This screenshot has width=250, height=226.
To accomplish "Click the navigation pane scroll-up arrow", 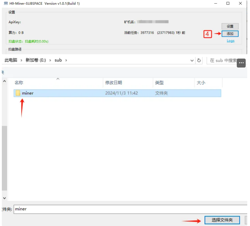I will [4, 81].
